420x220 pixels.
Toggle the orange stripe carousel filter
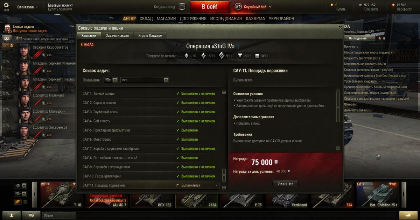[x=17, y=202]
